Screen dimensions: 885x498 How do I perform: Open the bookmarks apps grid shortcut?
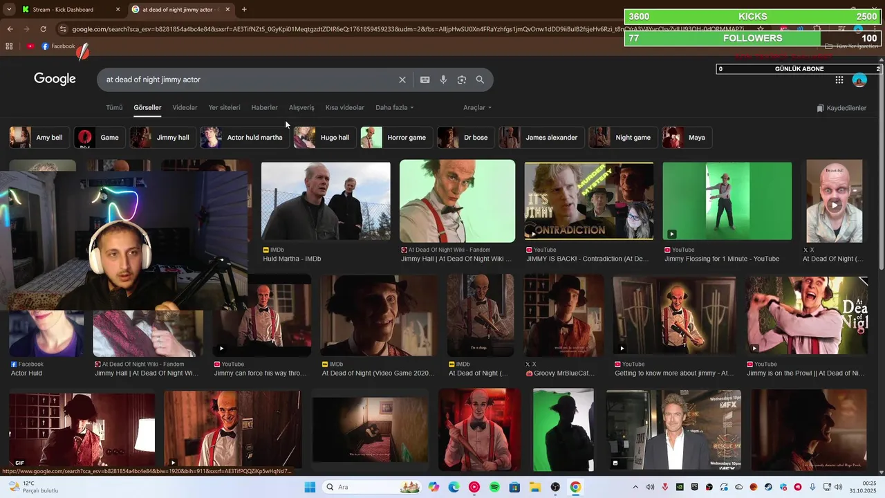[9, 46]
